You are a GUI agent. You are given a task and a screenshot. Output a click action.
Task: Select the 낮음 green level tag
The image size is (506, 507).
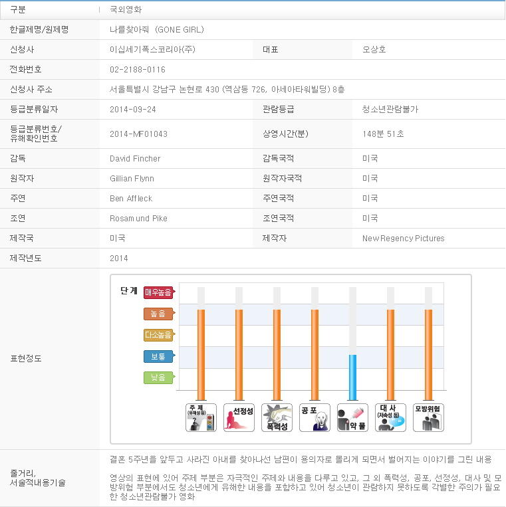(159, 377)
